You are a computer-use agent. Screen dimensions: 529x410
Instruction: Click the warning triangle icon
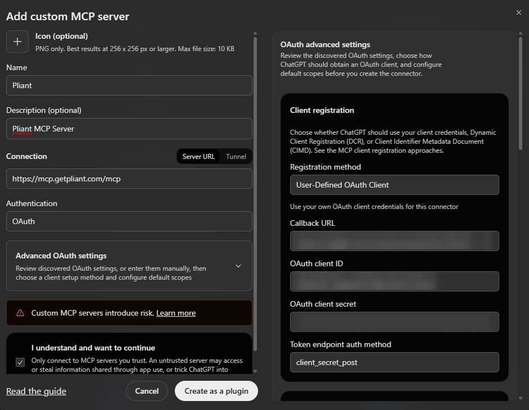(x=20, y=313)
